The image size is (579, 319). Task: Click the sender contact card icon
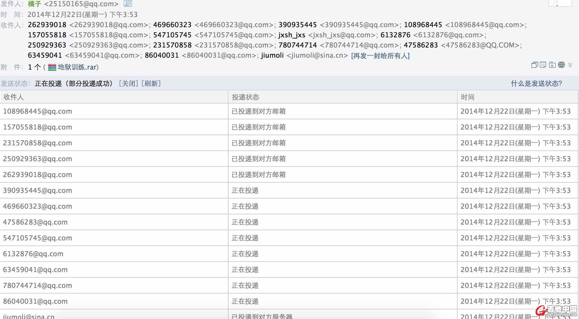coord(128,4)
